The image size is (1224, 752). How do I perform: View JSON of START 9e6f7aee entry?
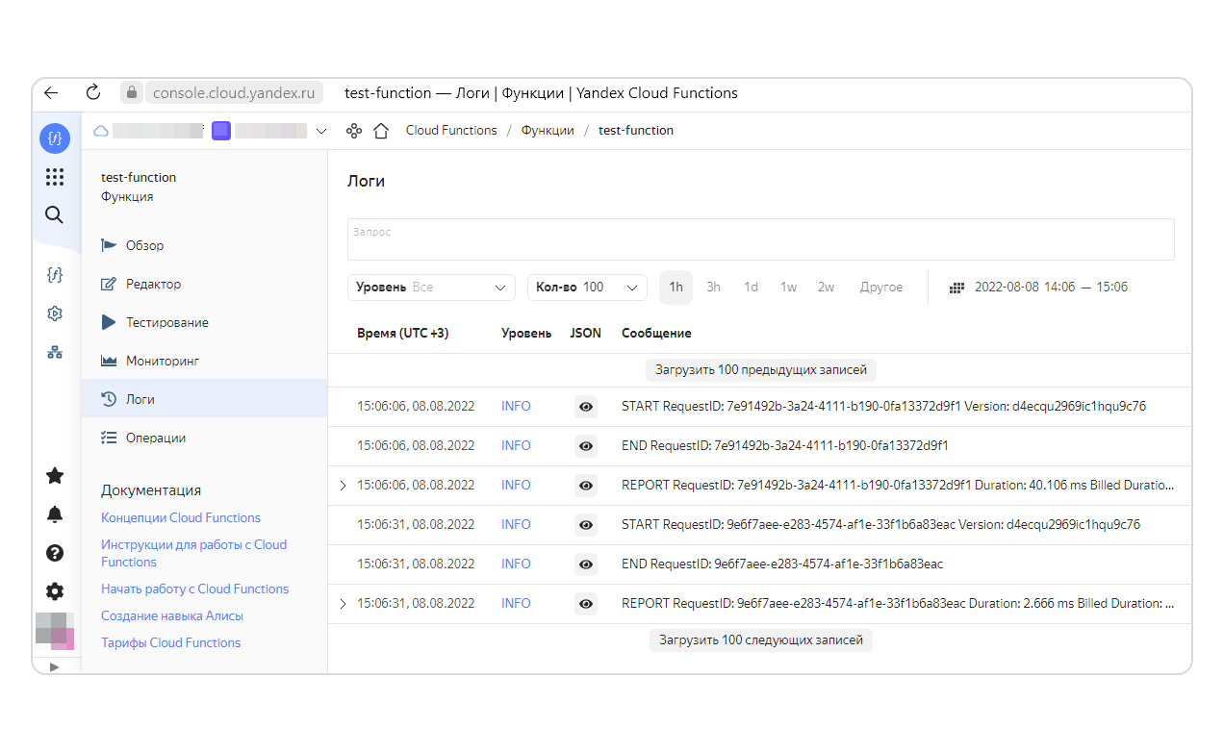coord(586,525)
